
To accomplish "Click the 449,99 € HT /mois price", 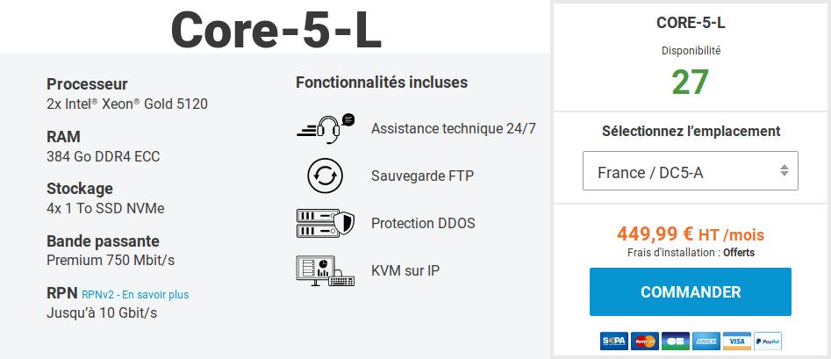I will point(690,233).
